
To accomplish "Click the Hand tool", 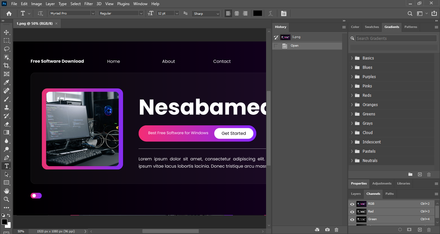I will 6,191.
